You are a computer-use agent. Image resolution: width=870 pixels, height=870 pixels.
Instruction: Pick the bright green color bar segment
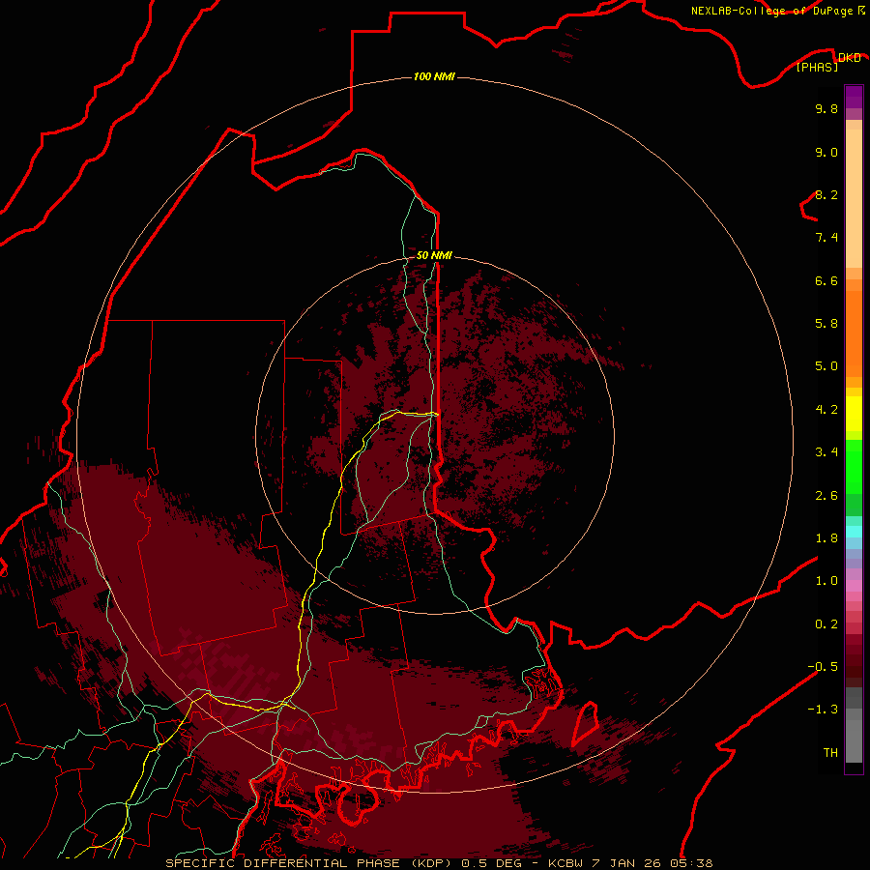click(x=854, y=466)
